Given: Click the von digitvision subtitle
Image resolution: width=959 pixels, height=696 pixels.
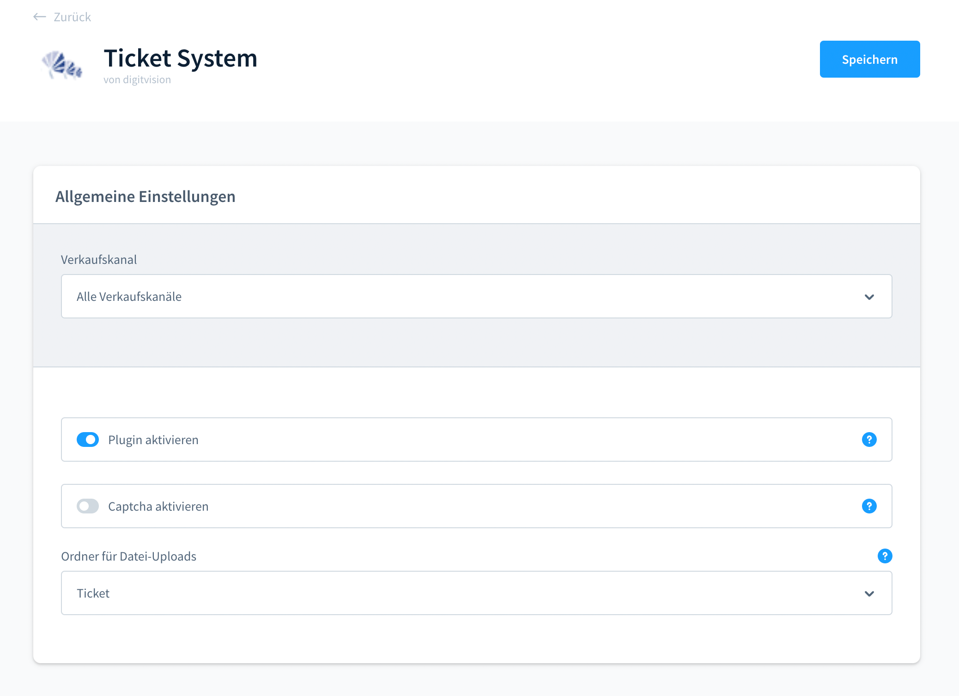Looking at the screenshot, I should [x=137, y=79].
